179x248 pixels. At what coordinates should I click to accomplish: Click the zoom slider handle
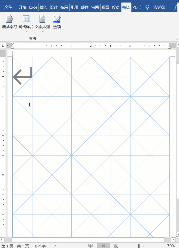click(x=139, y=246)
